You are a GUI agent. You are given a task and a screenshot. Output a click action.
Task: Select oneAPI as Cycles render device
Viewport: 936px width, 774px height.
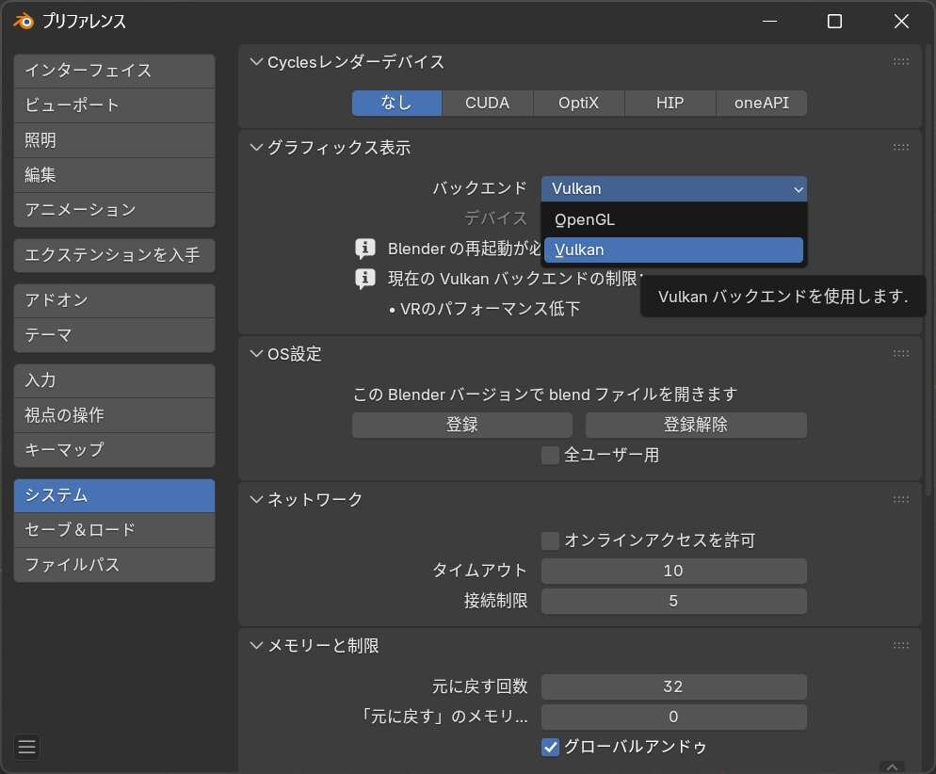tap(762, 104)
